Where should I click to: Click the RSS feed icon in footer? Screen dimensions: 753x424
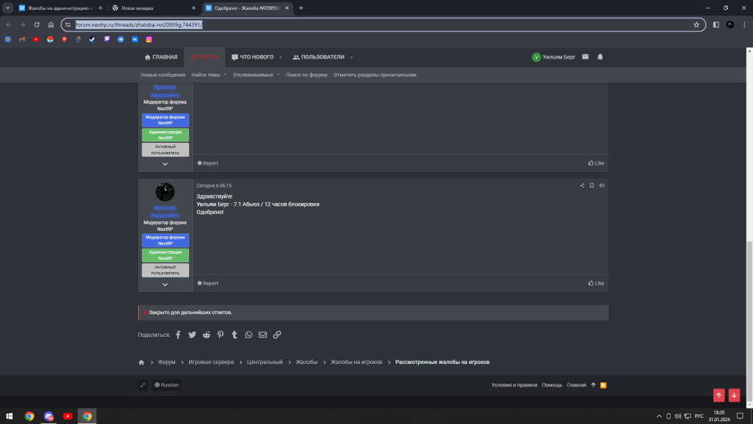coord(604,385)
